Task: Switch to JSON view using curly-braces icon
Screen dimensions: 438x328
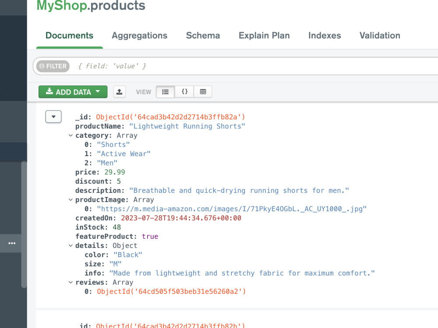Action: point(184,91)
